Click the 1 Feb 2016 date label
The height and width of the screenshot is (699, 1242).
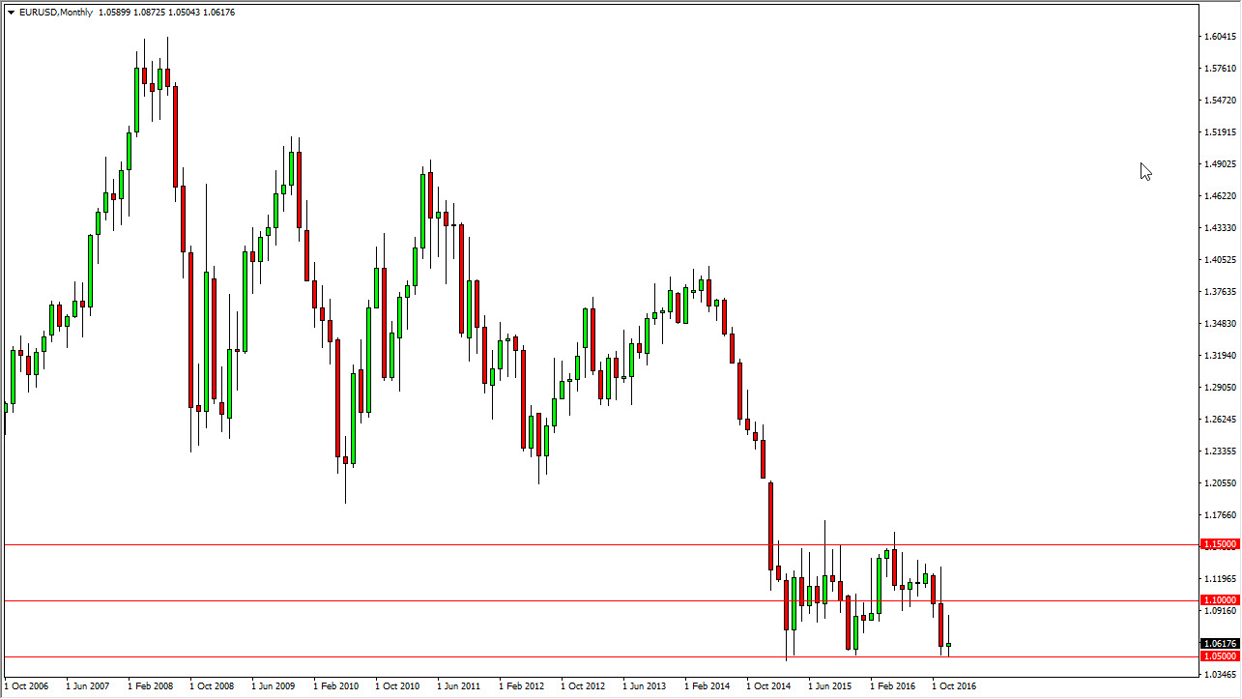click(x=892, y=686)
